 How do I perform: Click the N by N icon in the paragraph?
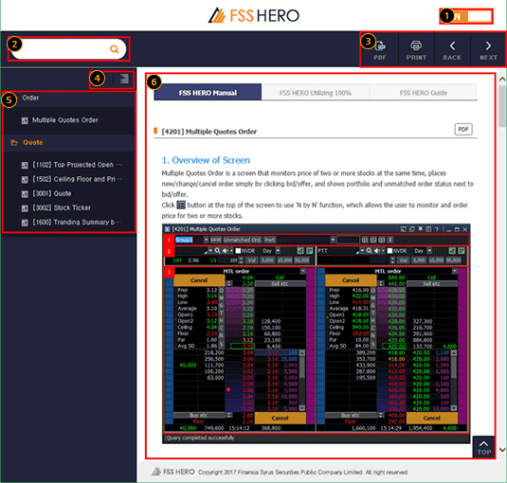pyautogui.click(x=181, y=205)
